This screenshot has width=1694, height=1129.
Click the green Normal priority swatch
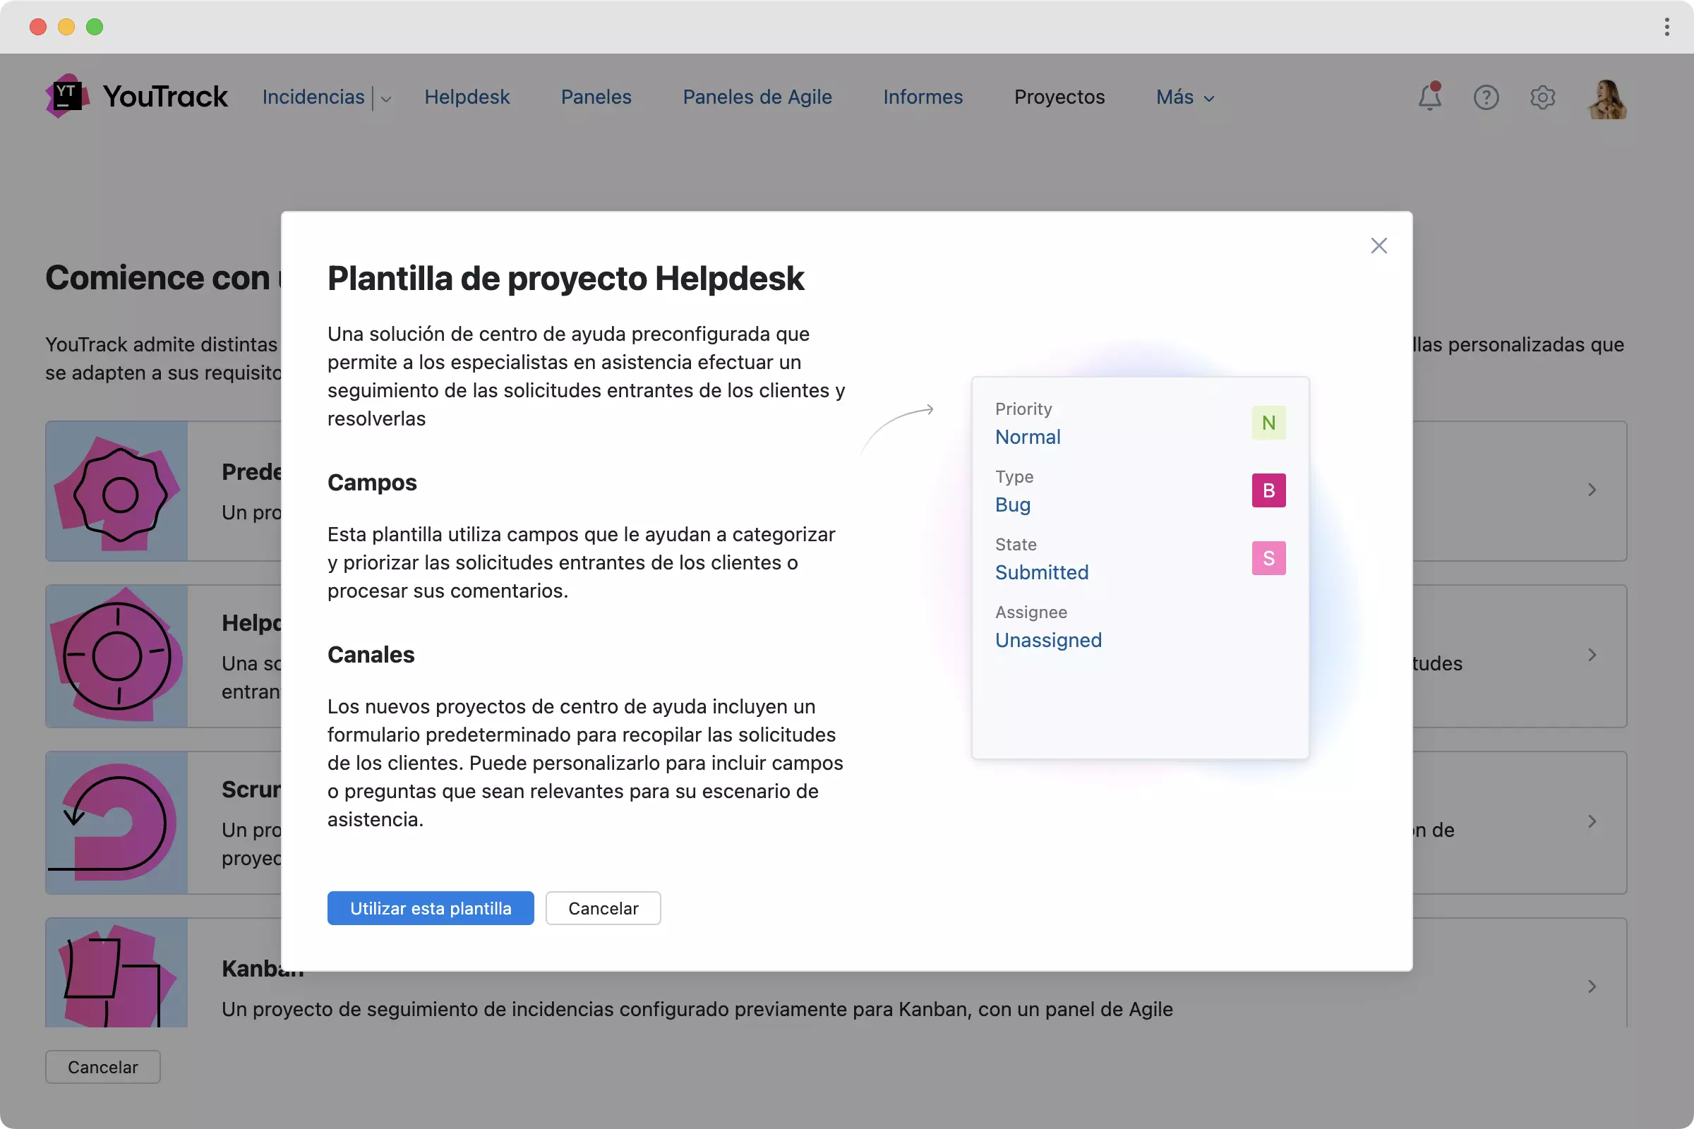1268,423
